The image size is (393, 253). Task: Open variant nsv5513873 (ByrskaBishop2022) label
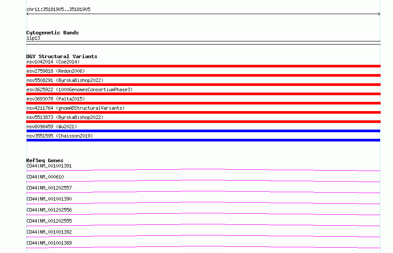coord(65,117)
